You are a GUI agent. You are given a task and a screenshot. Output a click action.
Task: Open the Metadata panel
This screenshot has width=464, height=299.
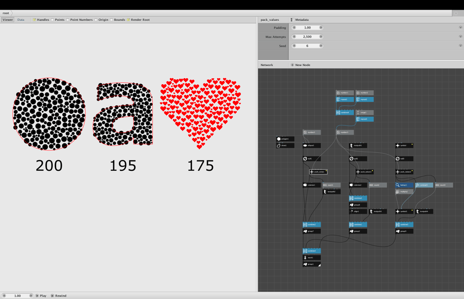(x=300, y=20)
